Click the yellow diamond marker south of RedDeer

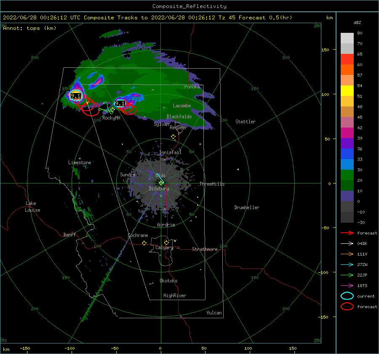[x=173, y=137]
